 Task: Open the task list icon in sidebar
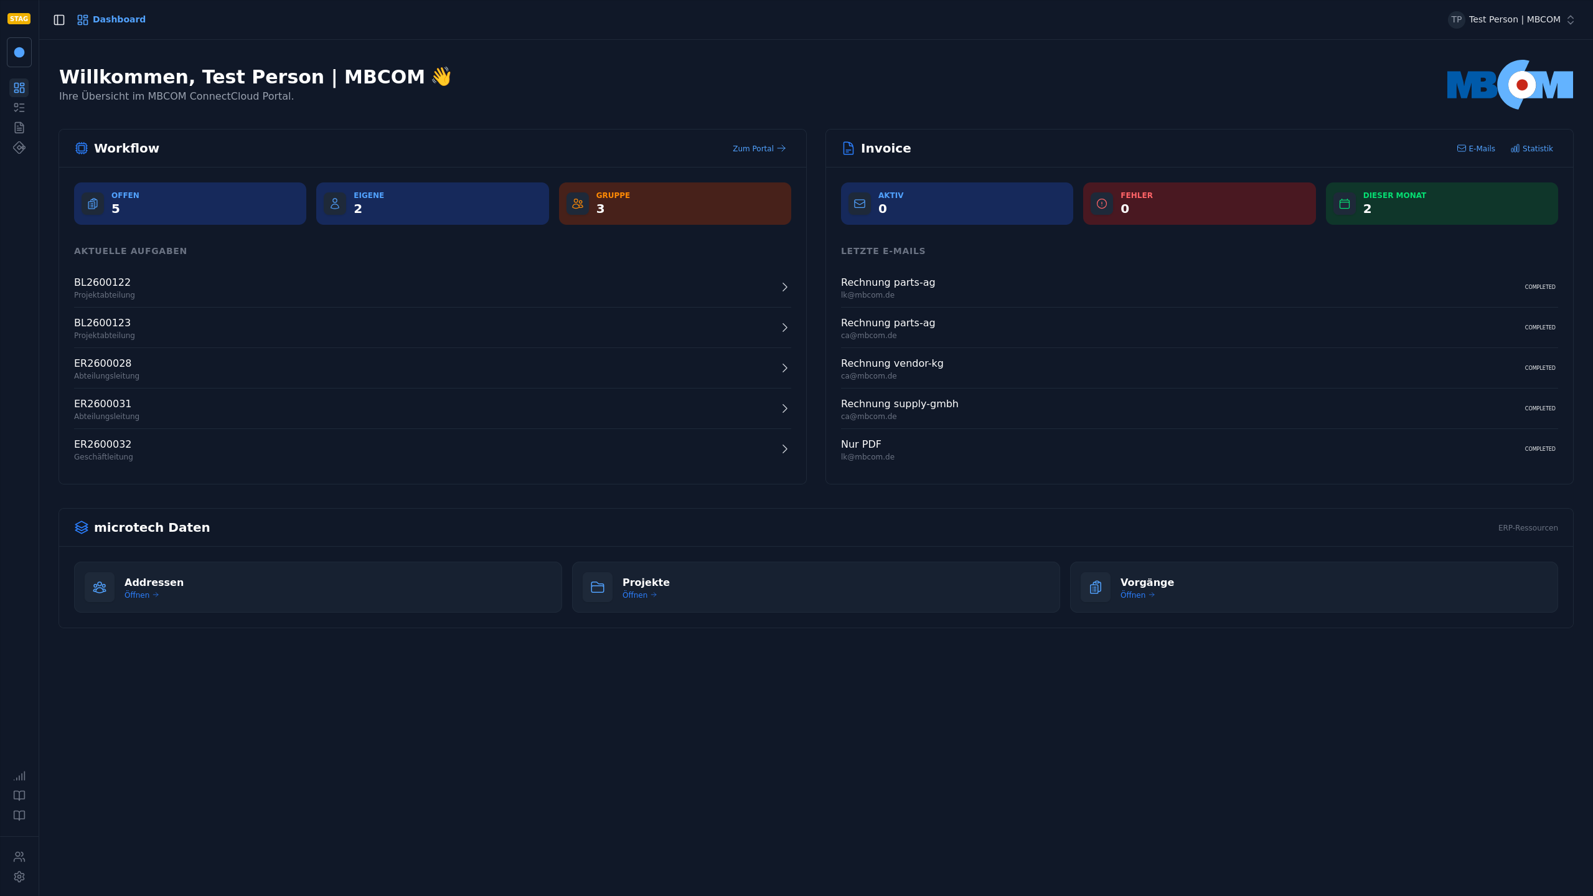tap(19, 108)
